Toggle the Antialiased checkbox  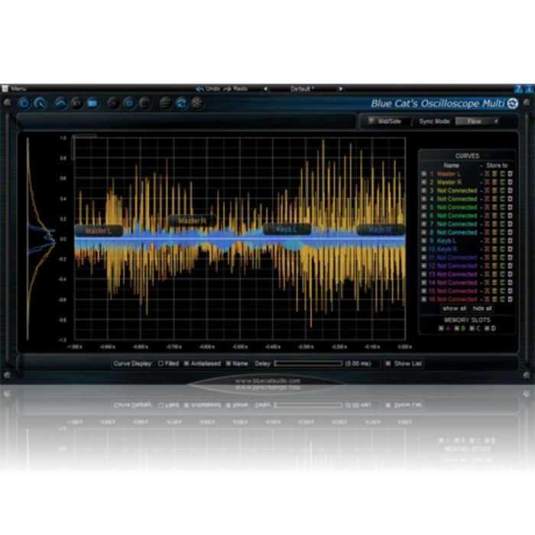tap(186, 364)
